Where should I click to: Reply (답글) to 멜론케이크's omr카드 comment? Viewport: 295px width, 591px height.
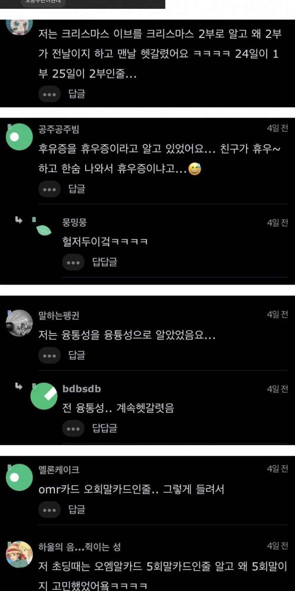click(77, 510)
